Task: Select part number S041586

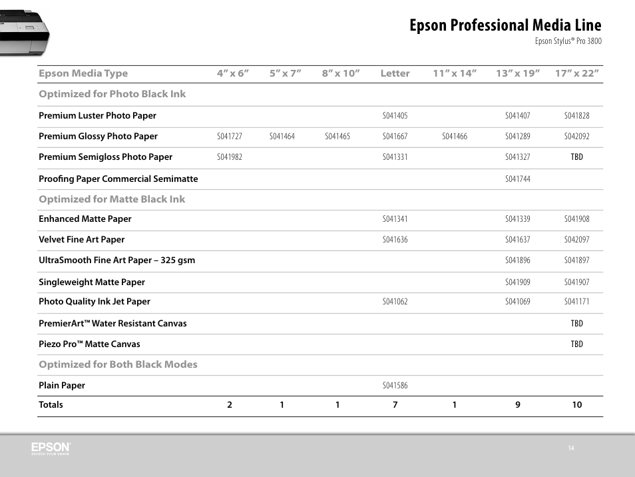Action: [x=395, y=386]
